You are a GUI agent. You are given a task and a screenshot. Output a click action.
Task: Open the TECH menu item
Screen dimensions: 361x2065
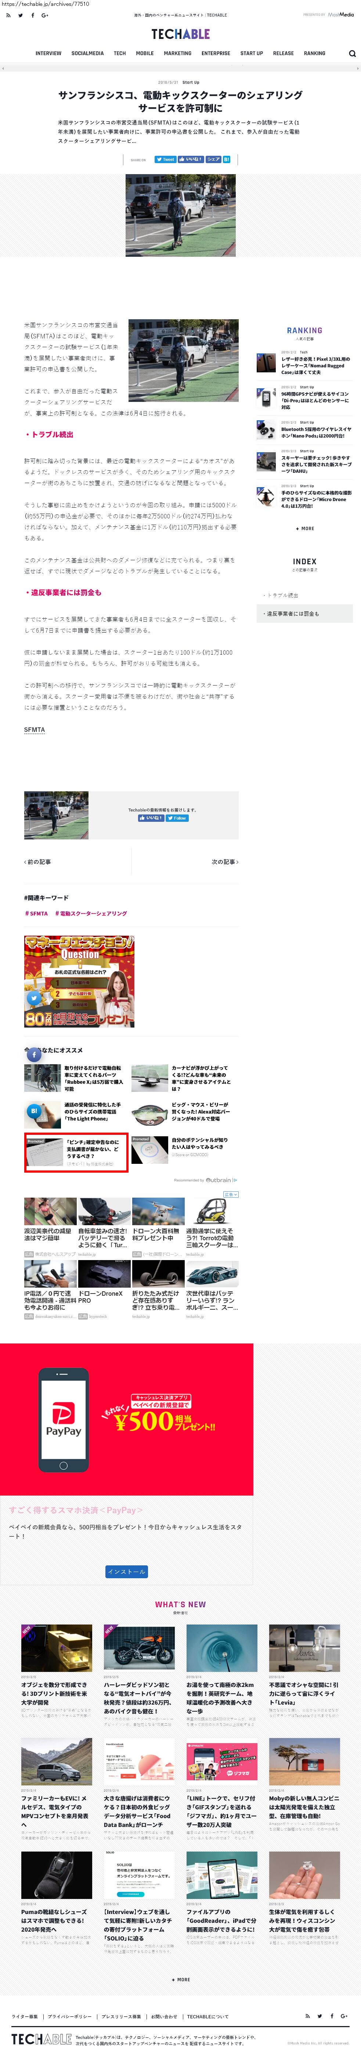[x=119, y=54]
